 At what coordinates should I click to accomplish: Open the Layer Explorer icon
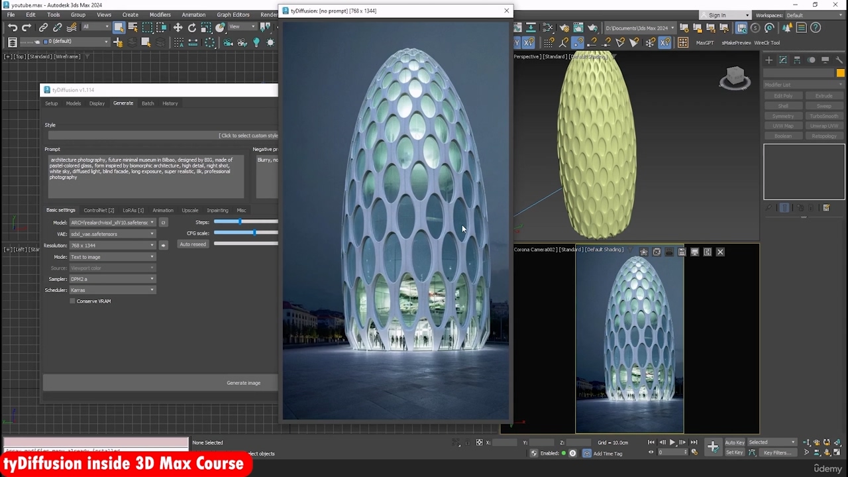tap(12, 42)
